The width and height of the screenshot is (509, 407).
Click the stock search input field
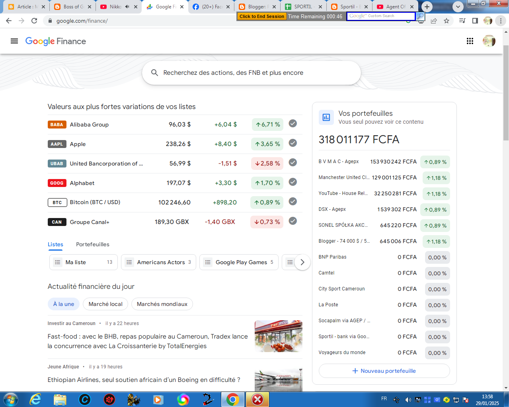point(252,73)
